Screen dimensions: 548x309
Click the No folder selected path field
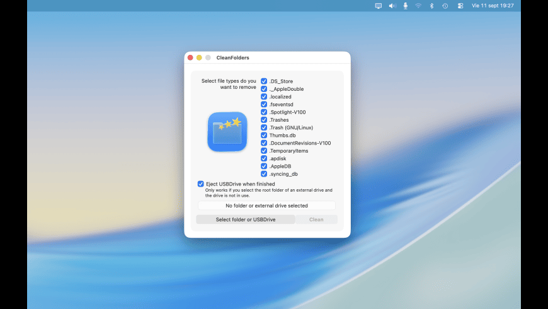pos(266,206)
